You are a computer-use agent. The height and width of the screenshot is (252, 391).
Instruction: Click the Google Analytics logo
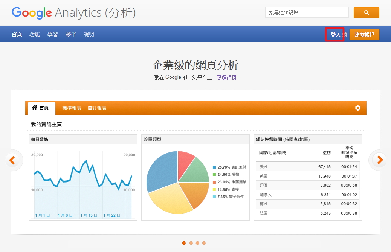click(73, 13)
